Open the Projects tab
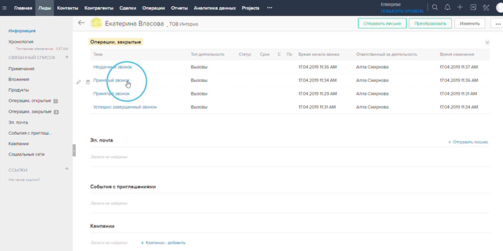This screenshot has height=251, width=503. [251, 8]
